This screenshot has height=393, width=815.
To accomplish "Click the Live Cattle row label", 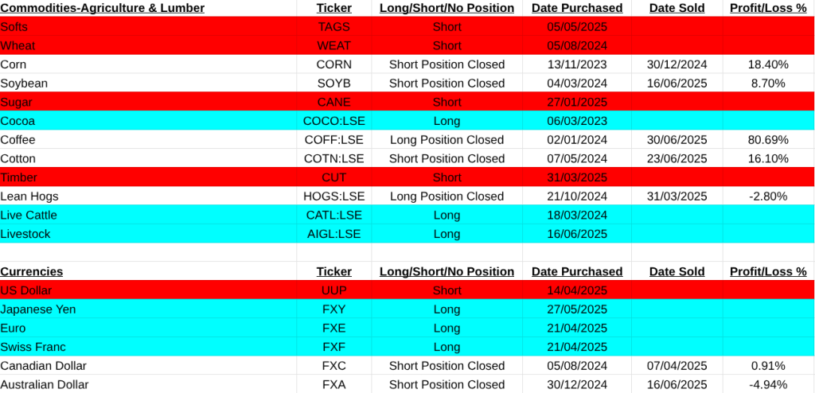I will 29,215.
